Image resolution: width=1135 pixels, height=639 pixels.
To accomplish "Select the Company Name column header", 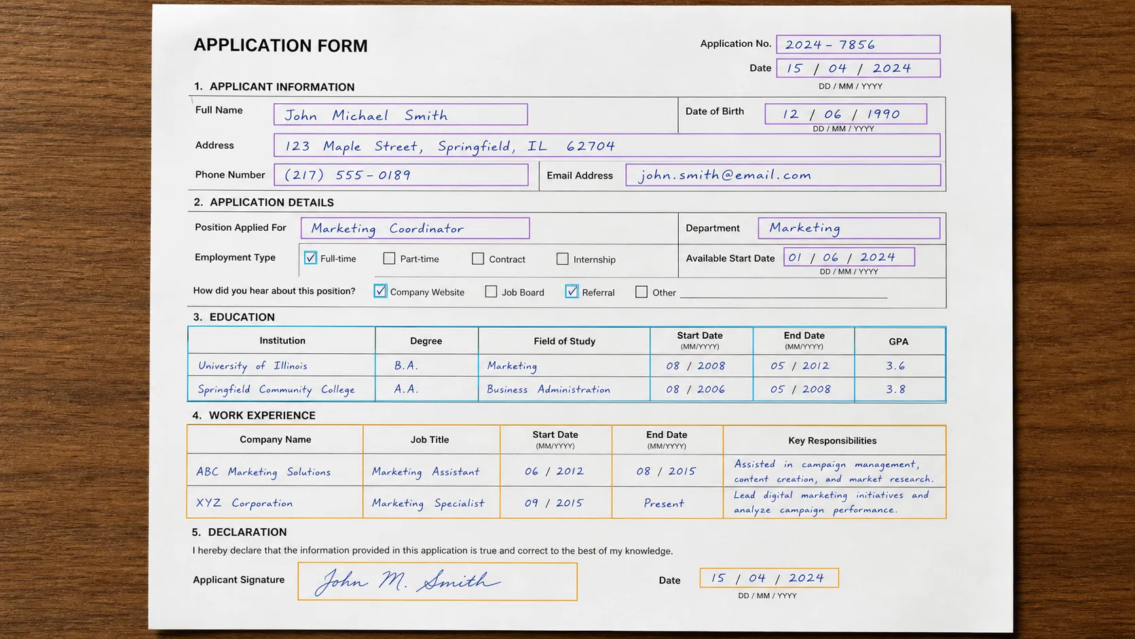I will [x=276, y=439].
